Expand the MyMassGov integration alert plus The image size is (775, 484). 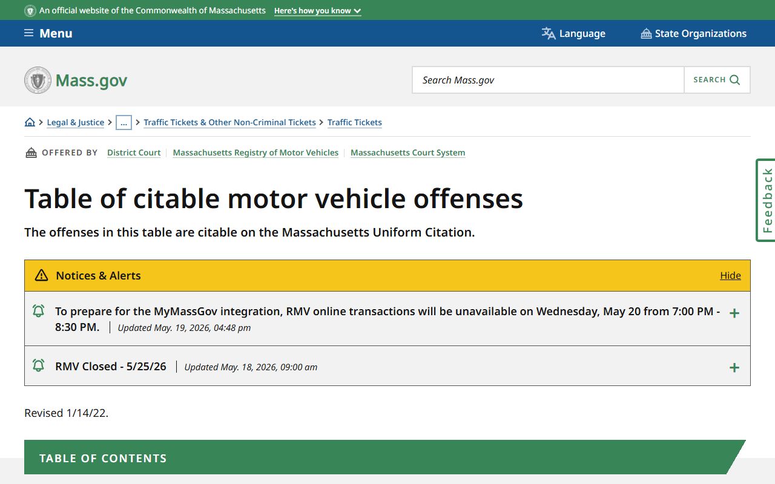click(x=734, y=313)
